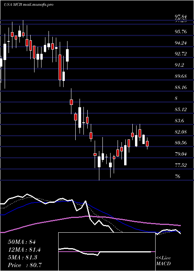This screenshot has width=194, height=271.
Task: Click the 'Price : 80.7' readout
Action: point(25,265)
